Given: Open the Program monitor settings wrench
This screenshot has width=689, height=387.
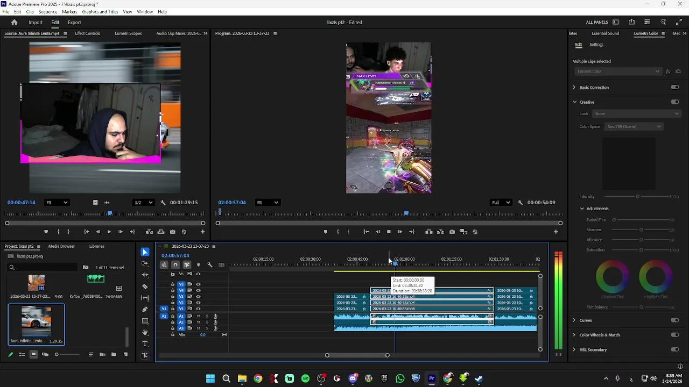Looking at the screenshot, I should pyautogui.click(x=520, y=203).
